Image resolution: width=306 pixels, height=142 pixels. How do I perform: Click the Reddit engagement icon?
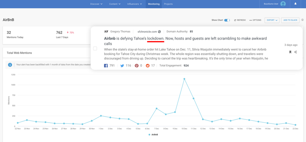point(148,66)
